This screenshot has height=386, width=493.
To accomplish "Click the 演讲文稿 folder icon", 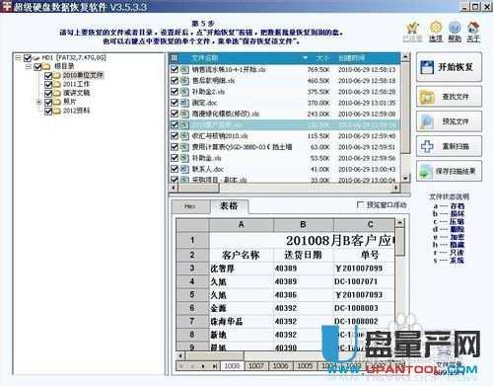I will pyautogui.click(x=57, y=93).
